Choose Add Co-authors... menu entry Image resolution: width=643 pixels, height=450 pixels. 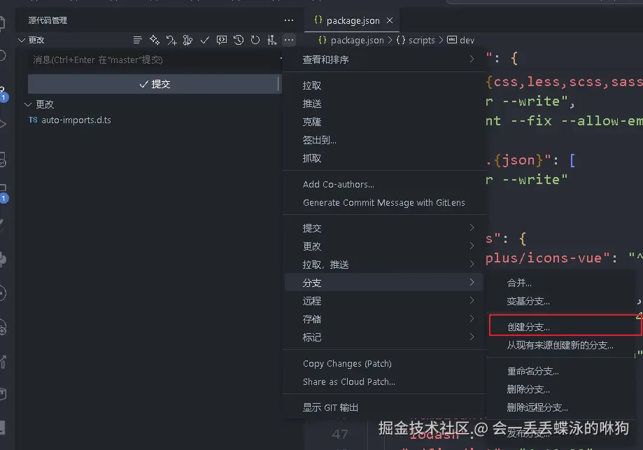[384, 184]
